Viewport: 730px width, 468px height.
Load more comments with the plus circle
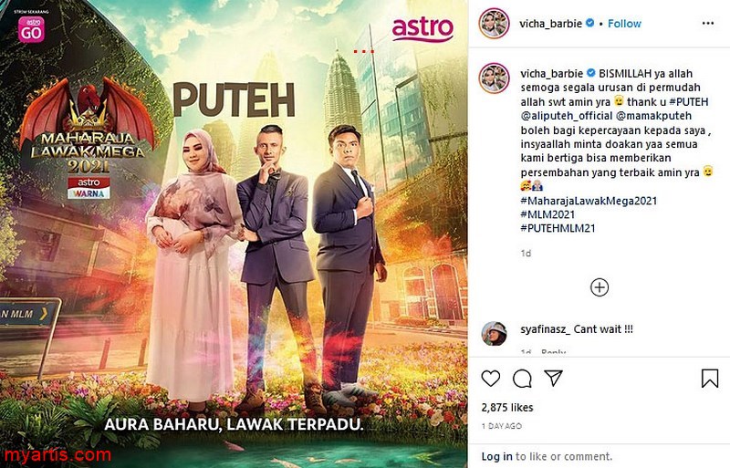(x=600, y=287)
